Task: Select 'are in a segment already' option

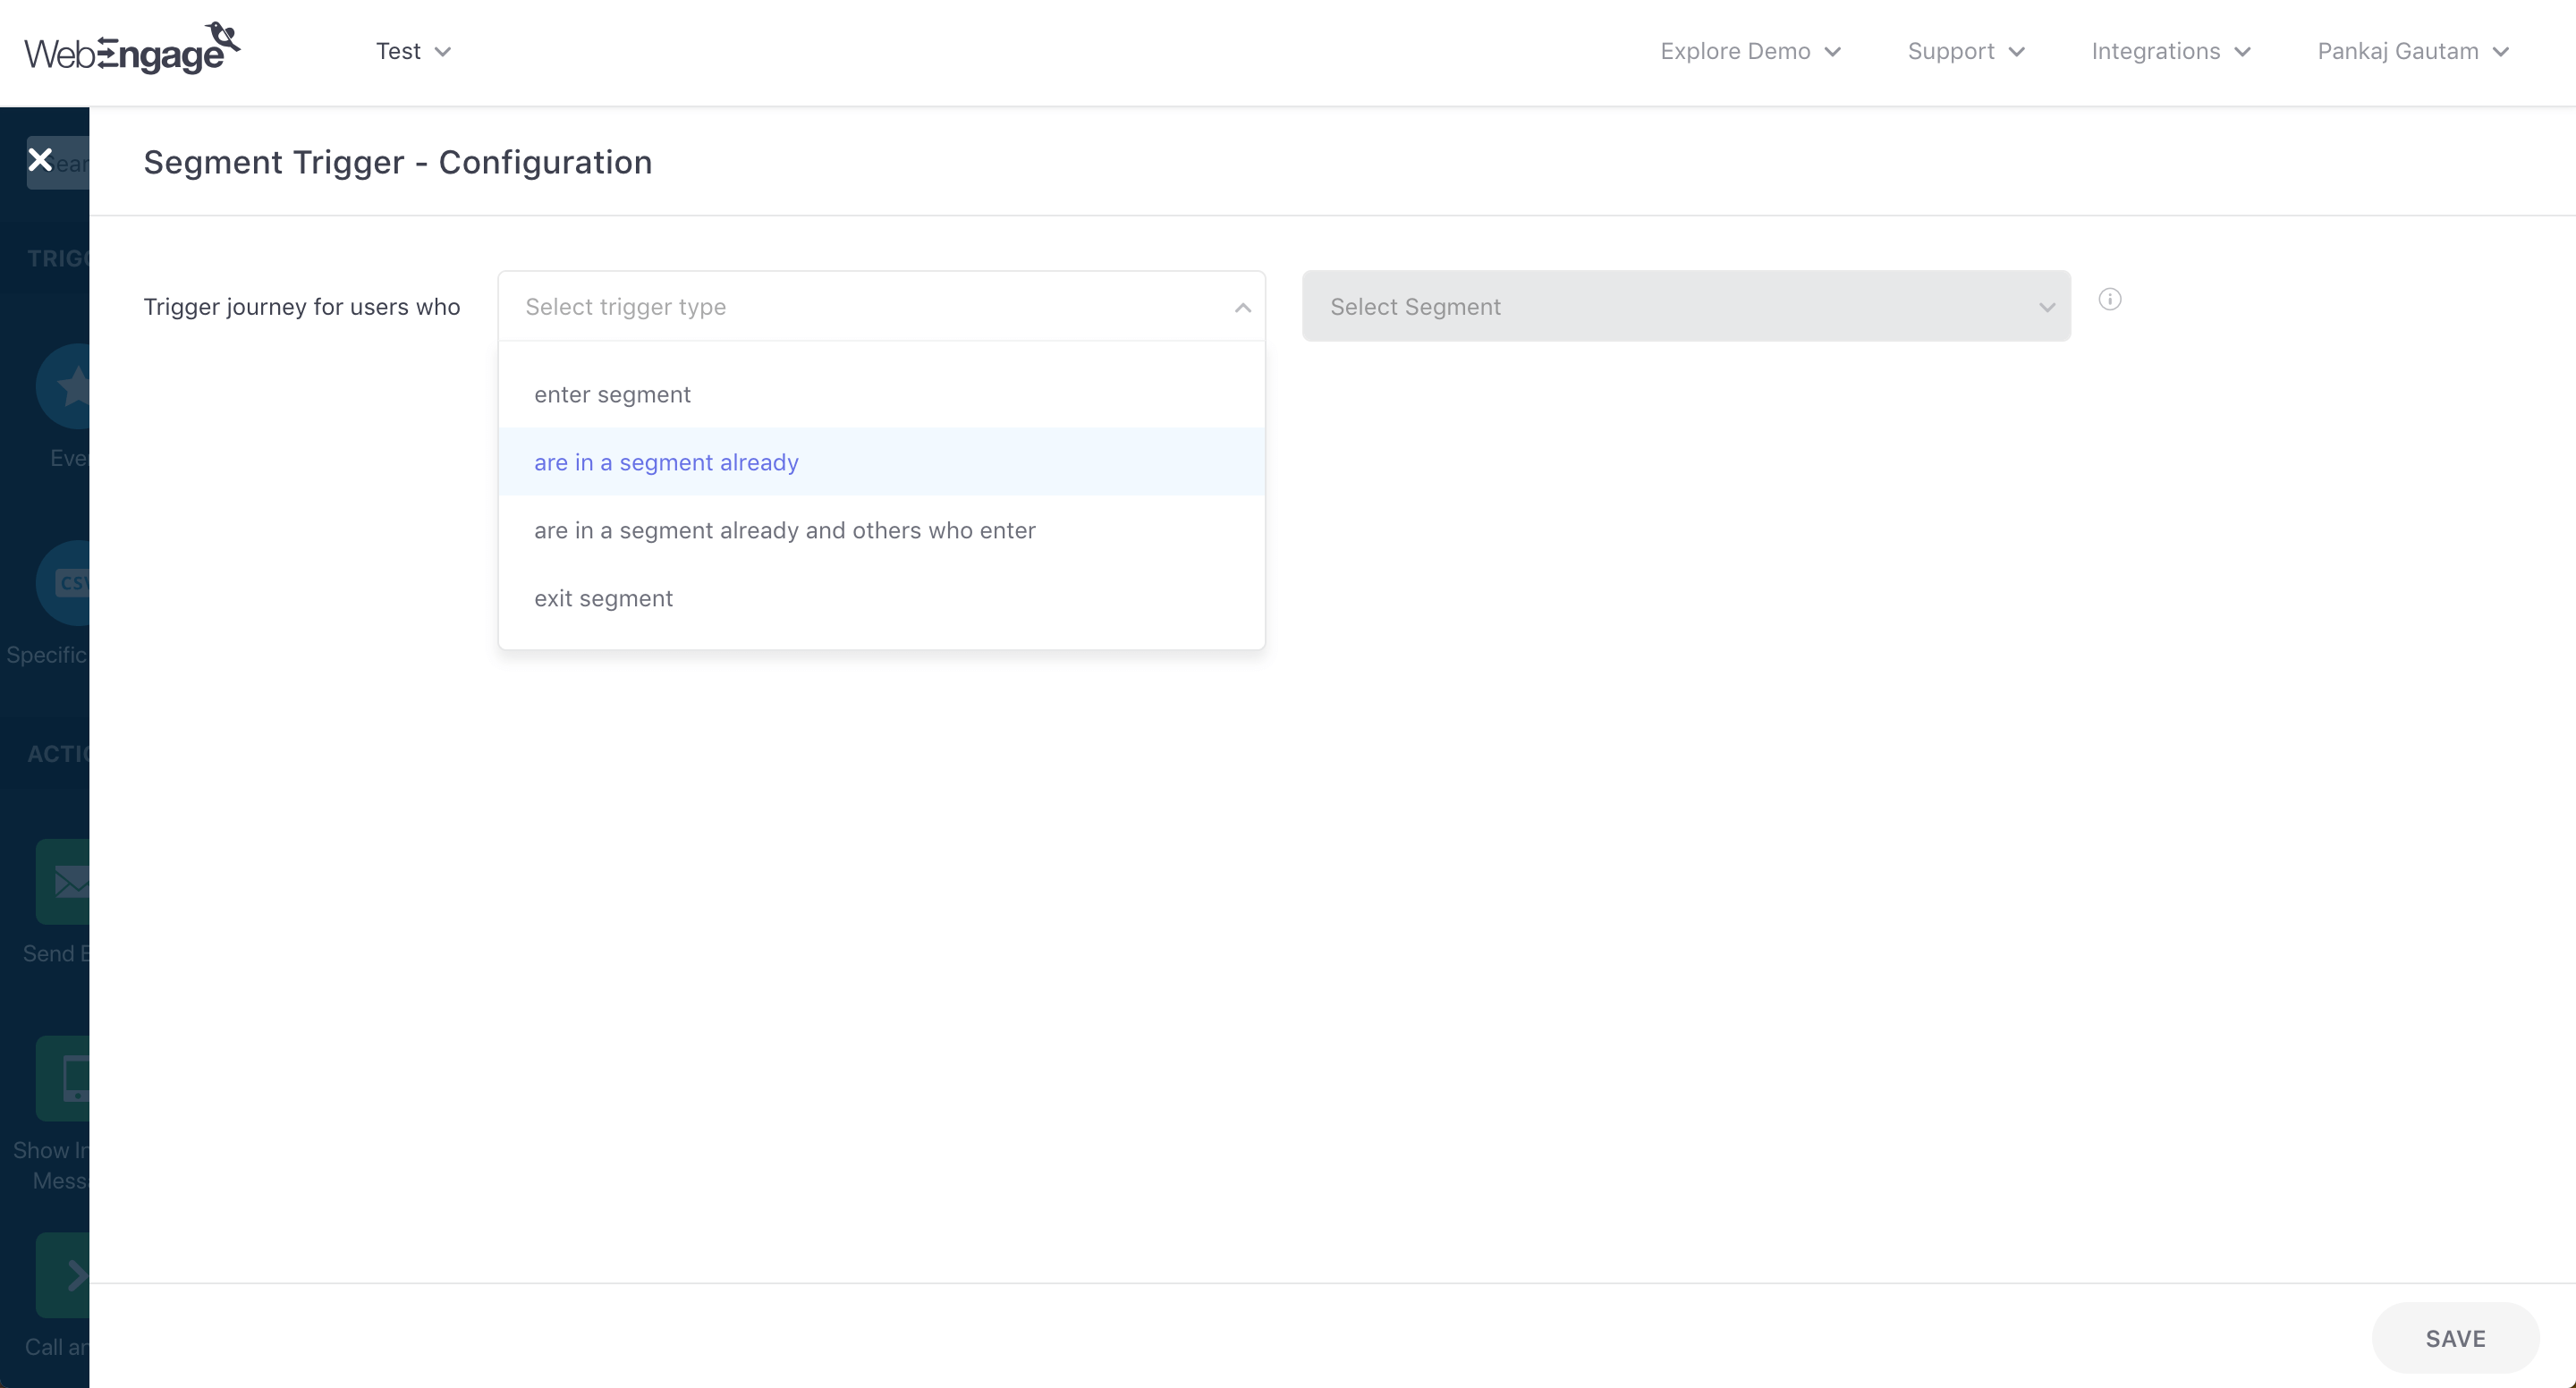Action: tap(666, 463)
